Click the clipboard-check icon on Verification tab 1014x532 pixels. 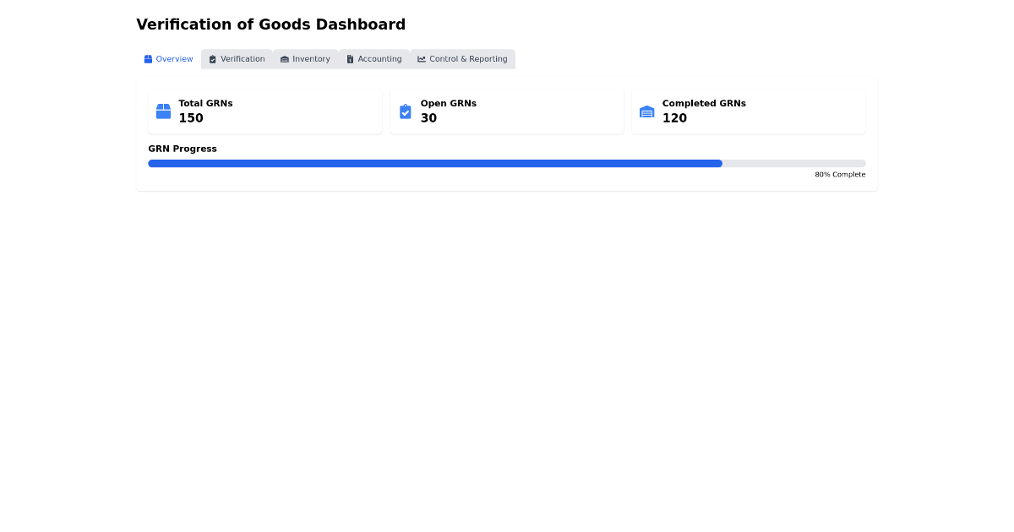213,59
